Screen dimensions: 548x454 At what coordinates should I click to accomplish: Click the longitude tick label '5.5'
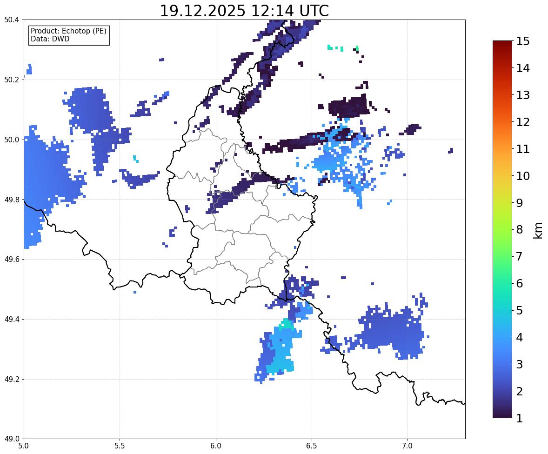120,446
